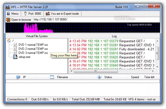Click the DVD 3 iso disc icon
Image resolution: width=166 pixels, height=109 pixels.
tap(15, 53)
